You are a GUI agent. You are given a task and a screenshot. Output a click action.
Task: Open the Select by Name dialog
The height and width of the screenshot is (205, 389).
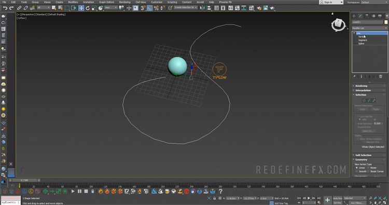[x=60, y=8]
